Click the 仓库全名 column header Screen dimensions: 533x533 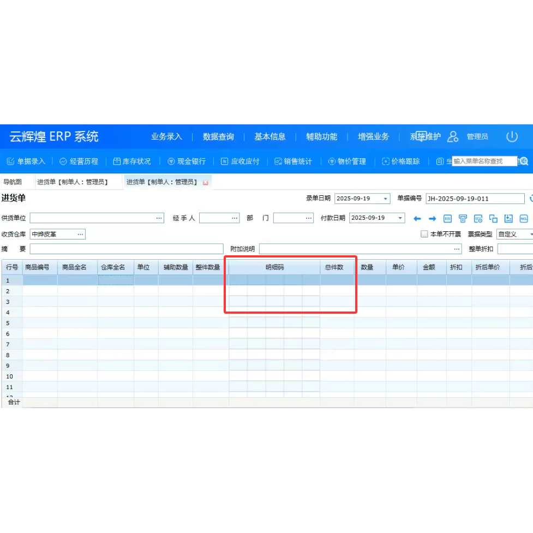click(x=115, y=267)
